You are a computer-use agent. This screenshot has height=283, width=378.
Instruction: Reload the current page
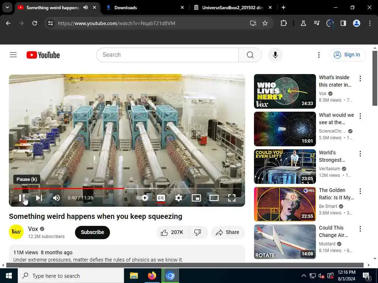coord(35,23)
